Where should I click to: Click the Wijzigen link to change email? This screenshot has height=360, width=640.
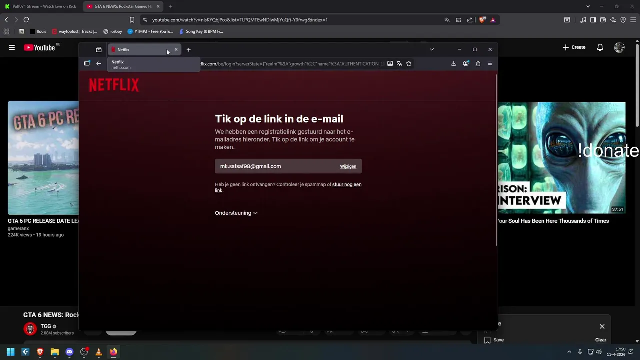[348, 166]
